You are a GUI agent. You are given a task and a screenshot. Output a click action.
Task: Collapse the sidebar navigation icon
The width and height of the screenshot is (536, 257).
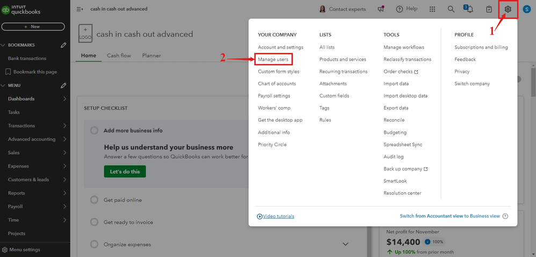[x=79, y=9]
